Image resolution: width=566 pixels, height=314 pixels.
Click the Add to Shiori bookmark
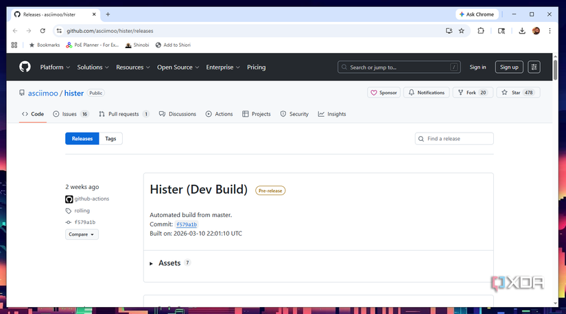[173, 45]
